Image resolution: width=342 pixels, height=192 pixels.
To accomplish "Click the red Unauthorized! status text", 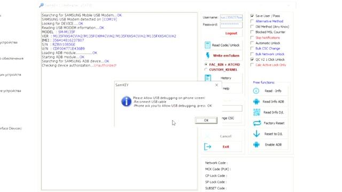I will 105,65.
